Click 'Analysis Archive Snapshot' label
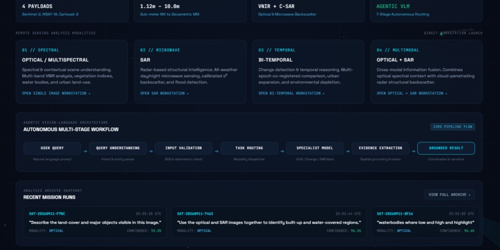The width and height of the screenshot is (500, 250). pyautogui.click(x=53, y=191)
